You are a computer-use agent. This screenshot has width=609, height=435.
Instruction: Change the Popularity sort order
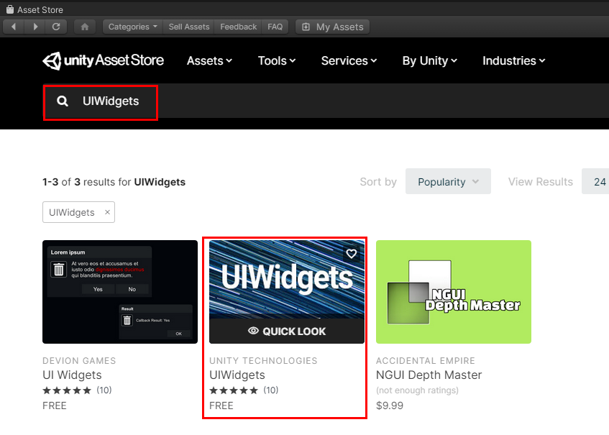pyautogui.click(x=448, y=181)
